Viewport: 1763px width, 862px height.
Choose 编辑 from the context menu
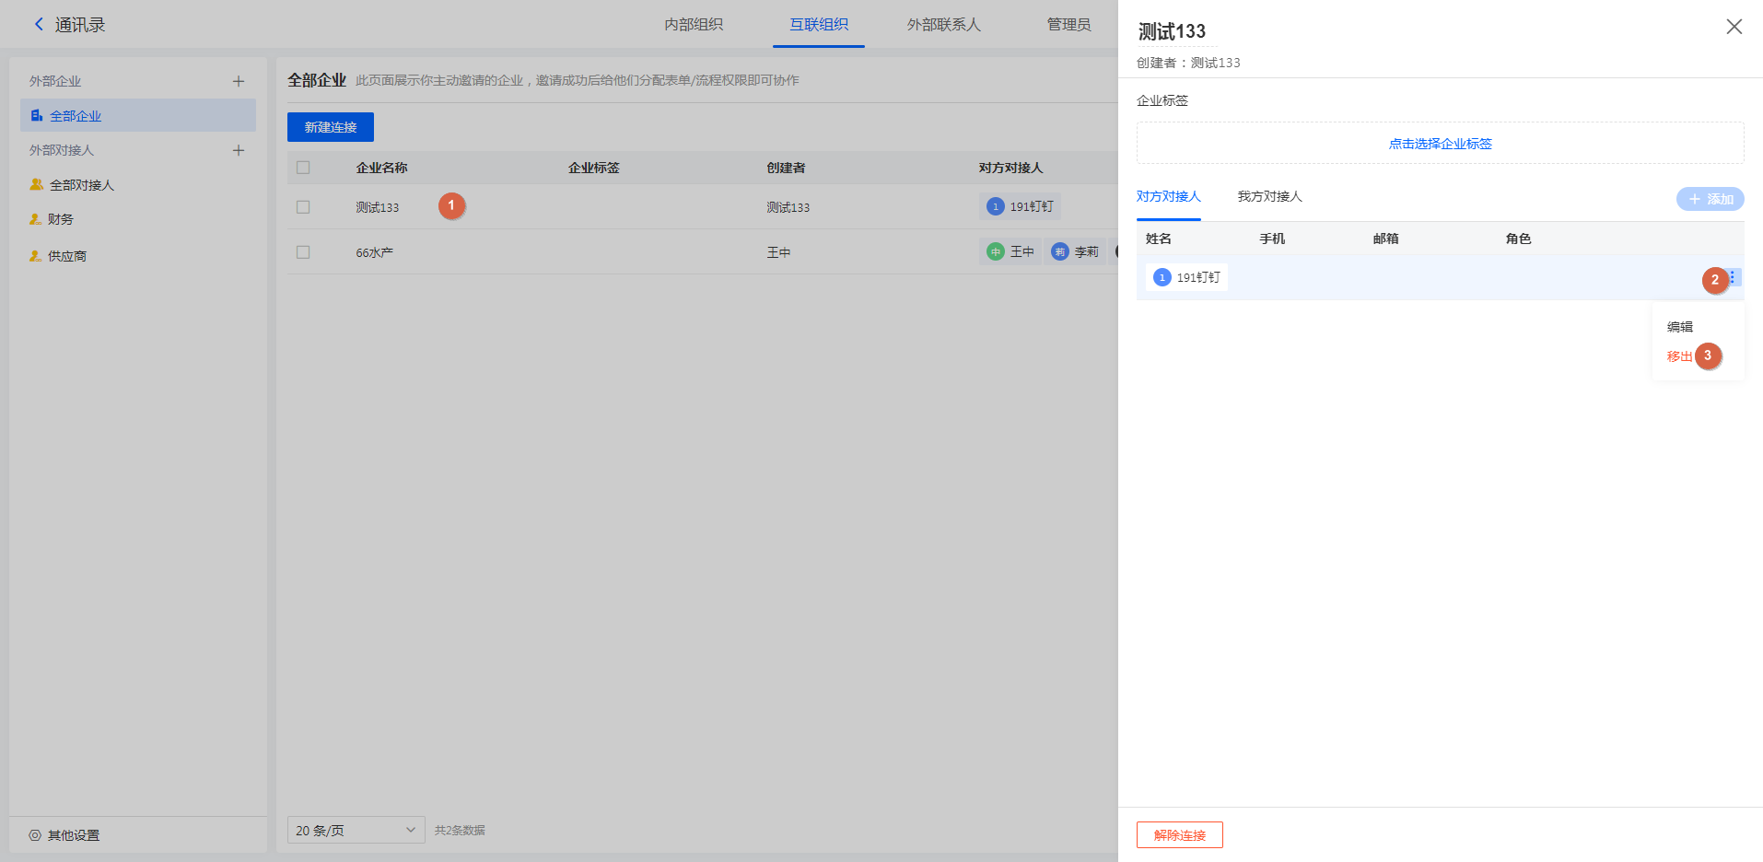pos(1679,327)
